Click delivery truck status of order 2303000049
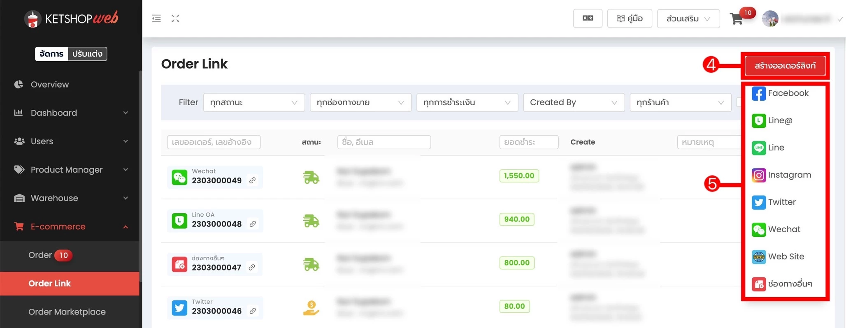The height and width of the screenshot is (328, 846). click(311, 178)
